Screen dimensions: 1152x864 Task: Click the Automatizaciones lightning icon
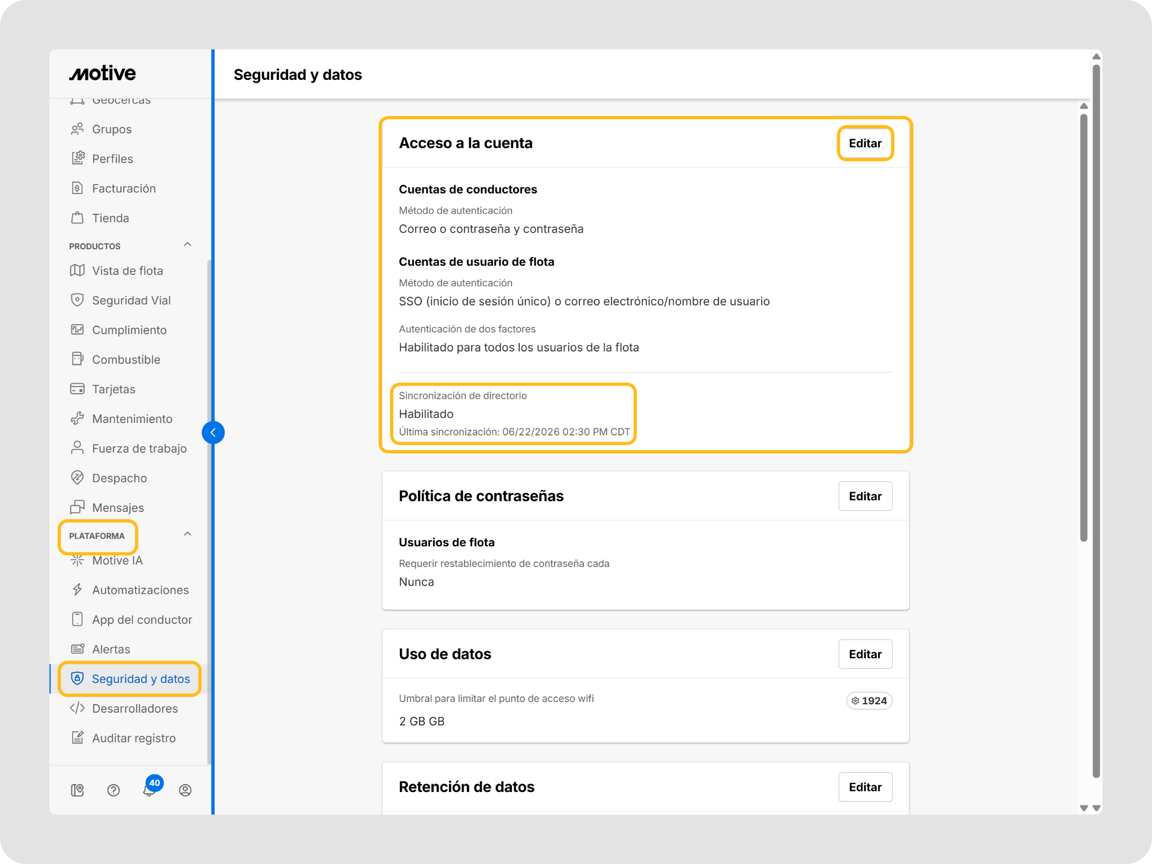(x=78, y=590)
